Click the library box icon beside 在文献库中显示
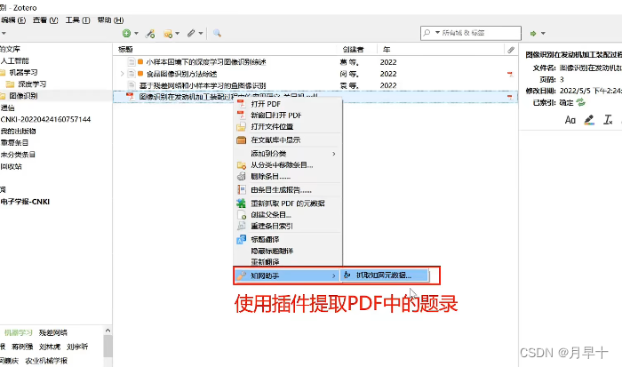Screen dimensions: 622x367 pyautogui.click(x=241, y=140)
